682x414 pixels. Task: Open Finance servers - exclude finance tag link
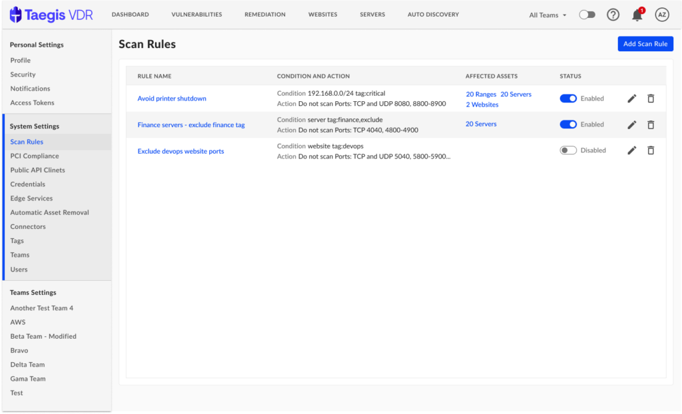tap(191, 125)
